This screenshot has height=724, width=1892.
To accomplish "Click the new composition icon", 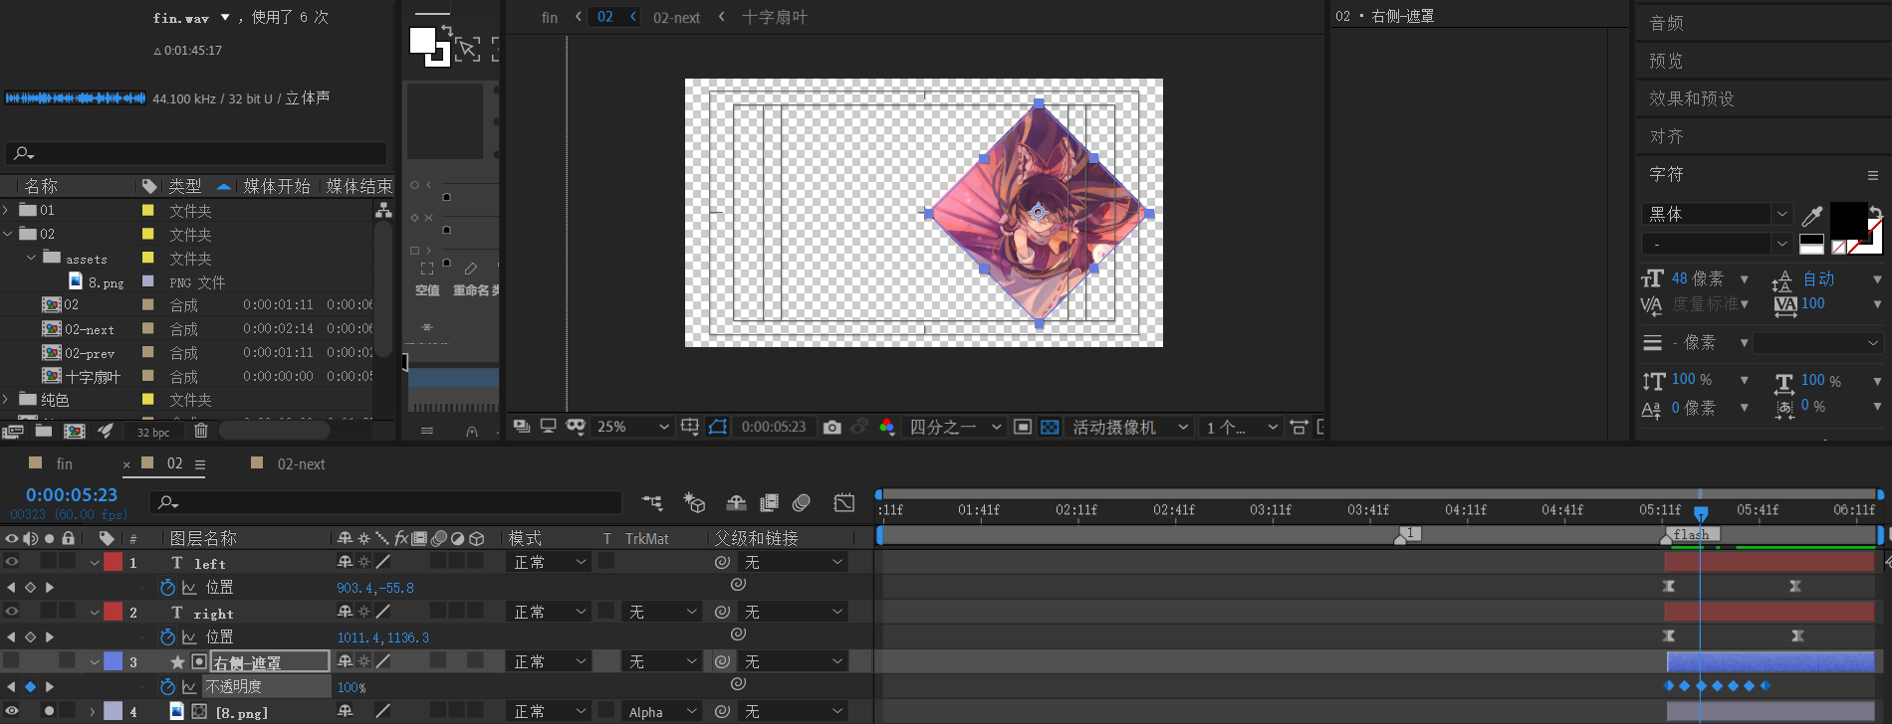I will pos(75,431).
